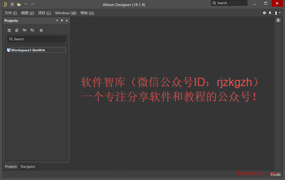Click the Save icon in Projects toolbar
The width and height of the screenshot is (285, 180).
coord(9,30)
